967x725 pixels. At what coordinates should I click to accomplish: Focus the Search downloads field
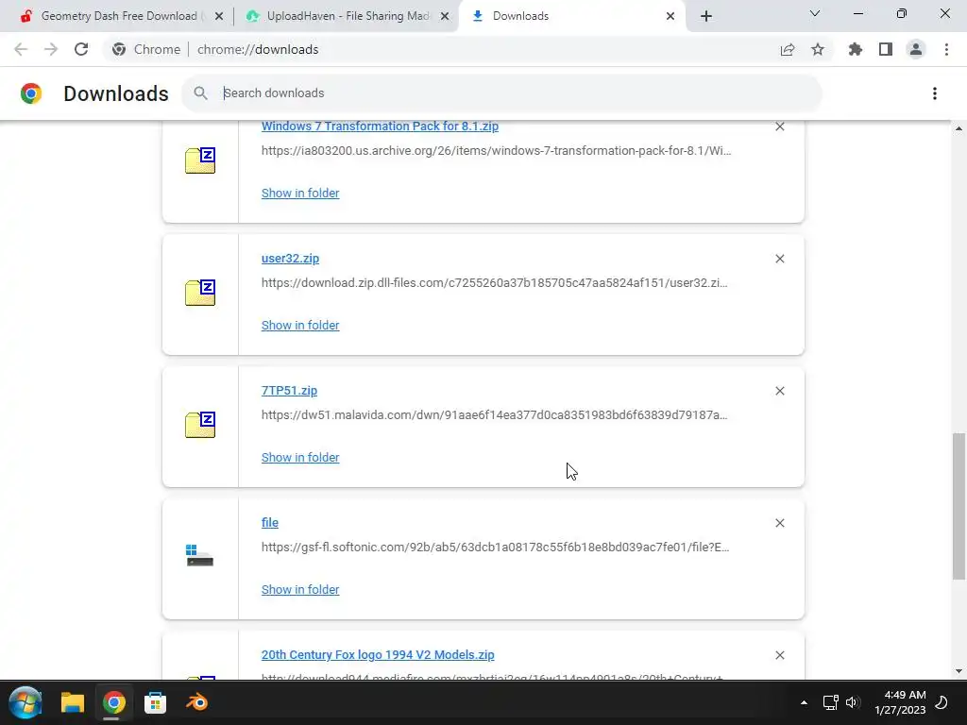pyautogui.click(x=501, y=93)
